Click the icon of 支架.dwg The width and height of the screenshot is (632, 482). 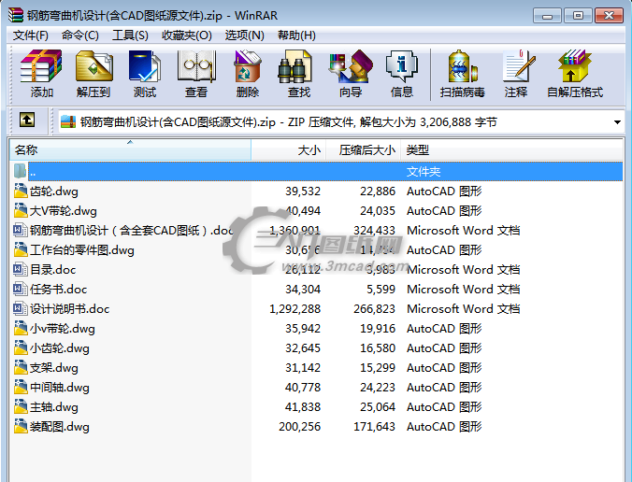pos(21,367)
